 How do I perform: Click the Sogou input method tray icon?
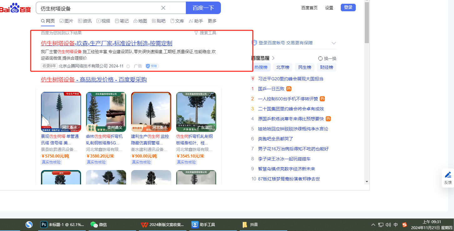404,224
